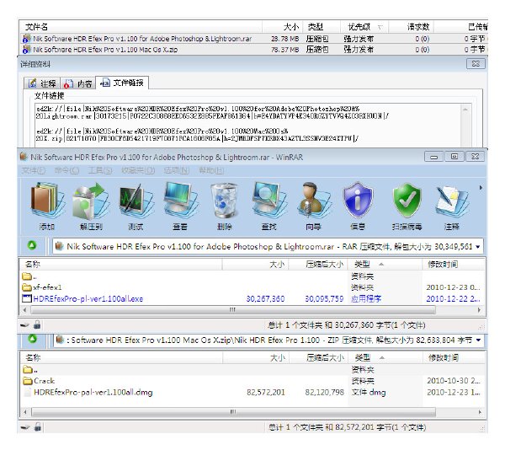Close the details (详细资料) panel
Screen dimensions: 505x450
point(476,63)
